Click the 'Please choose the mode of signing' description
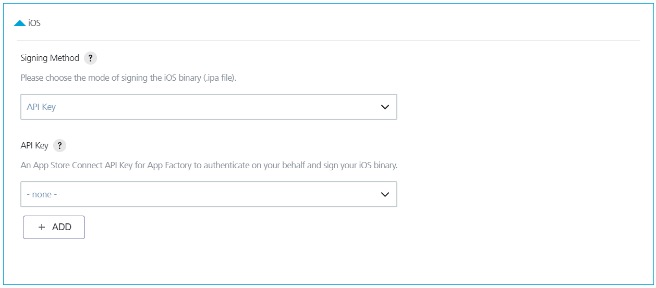The height and width of the screenshot is (288, 656). 128,78
